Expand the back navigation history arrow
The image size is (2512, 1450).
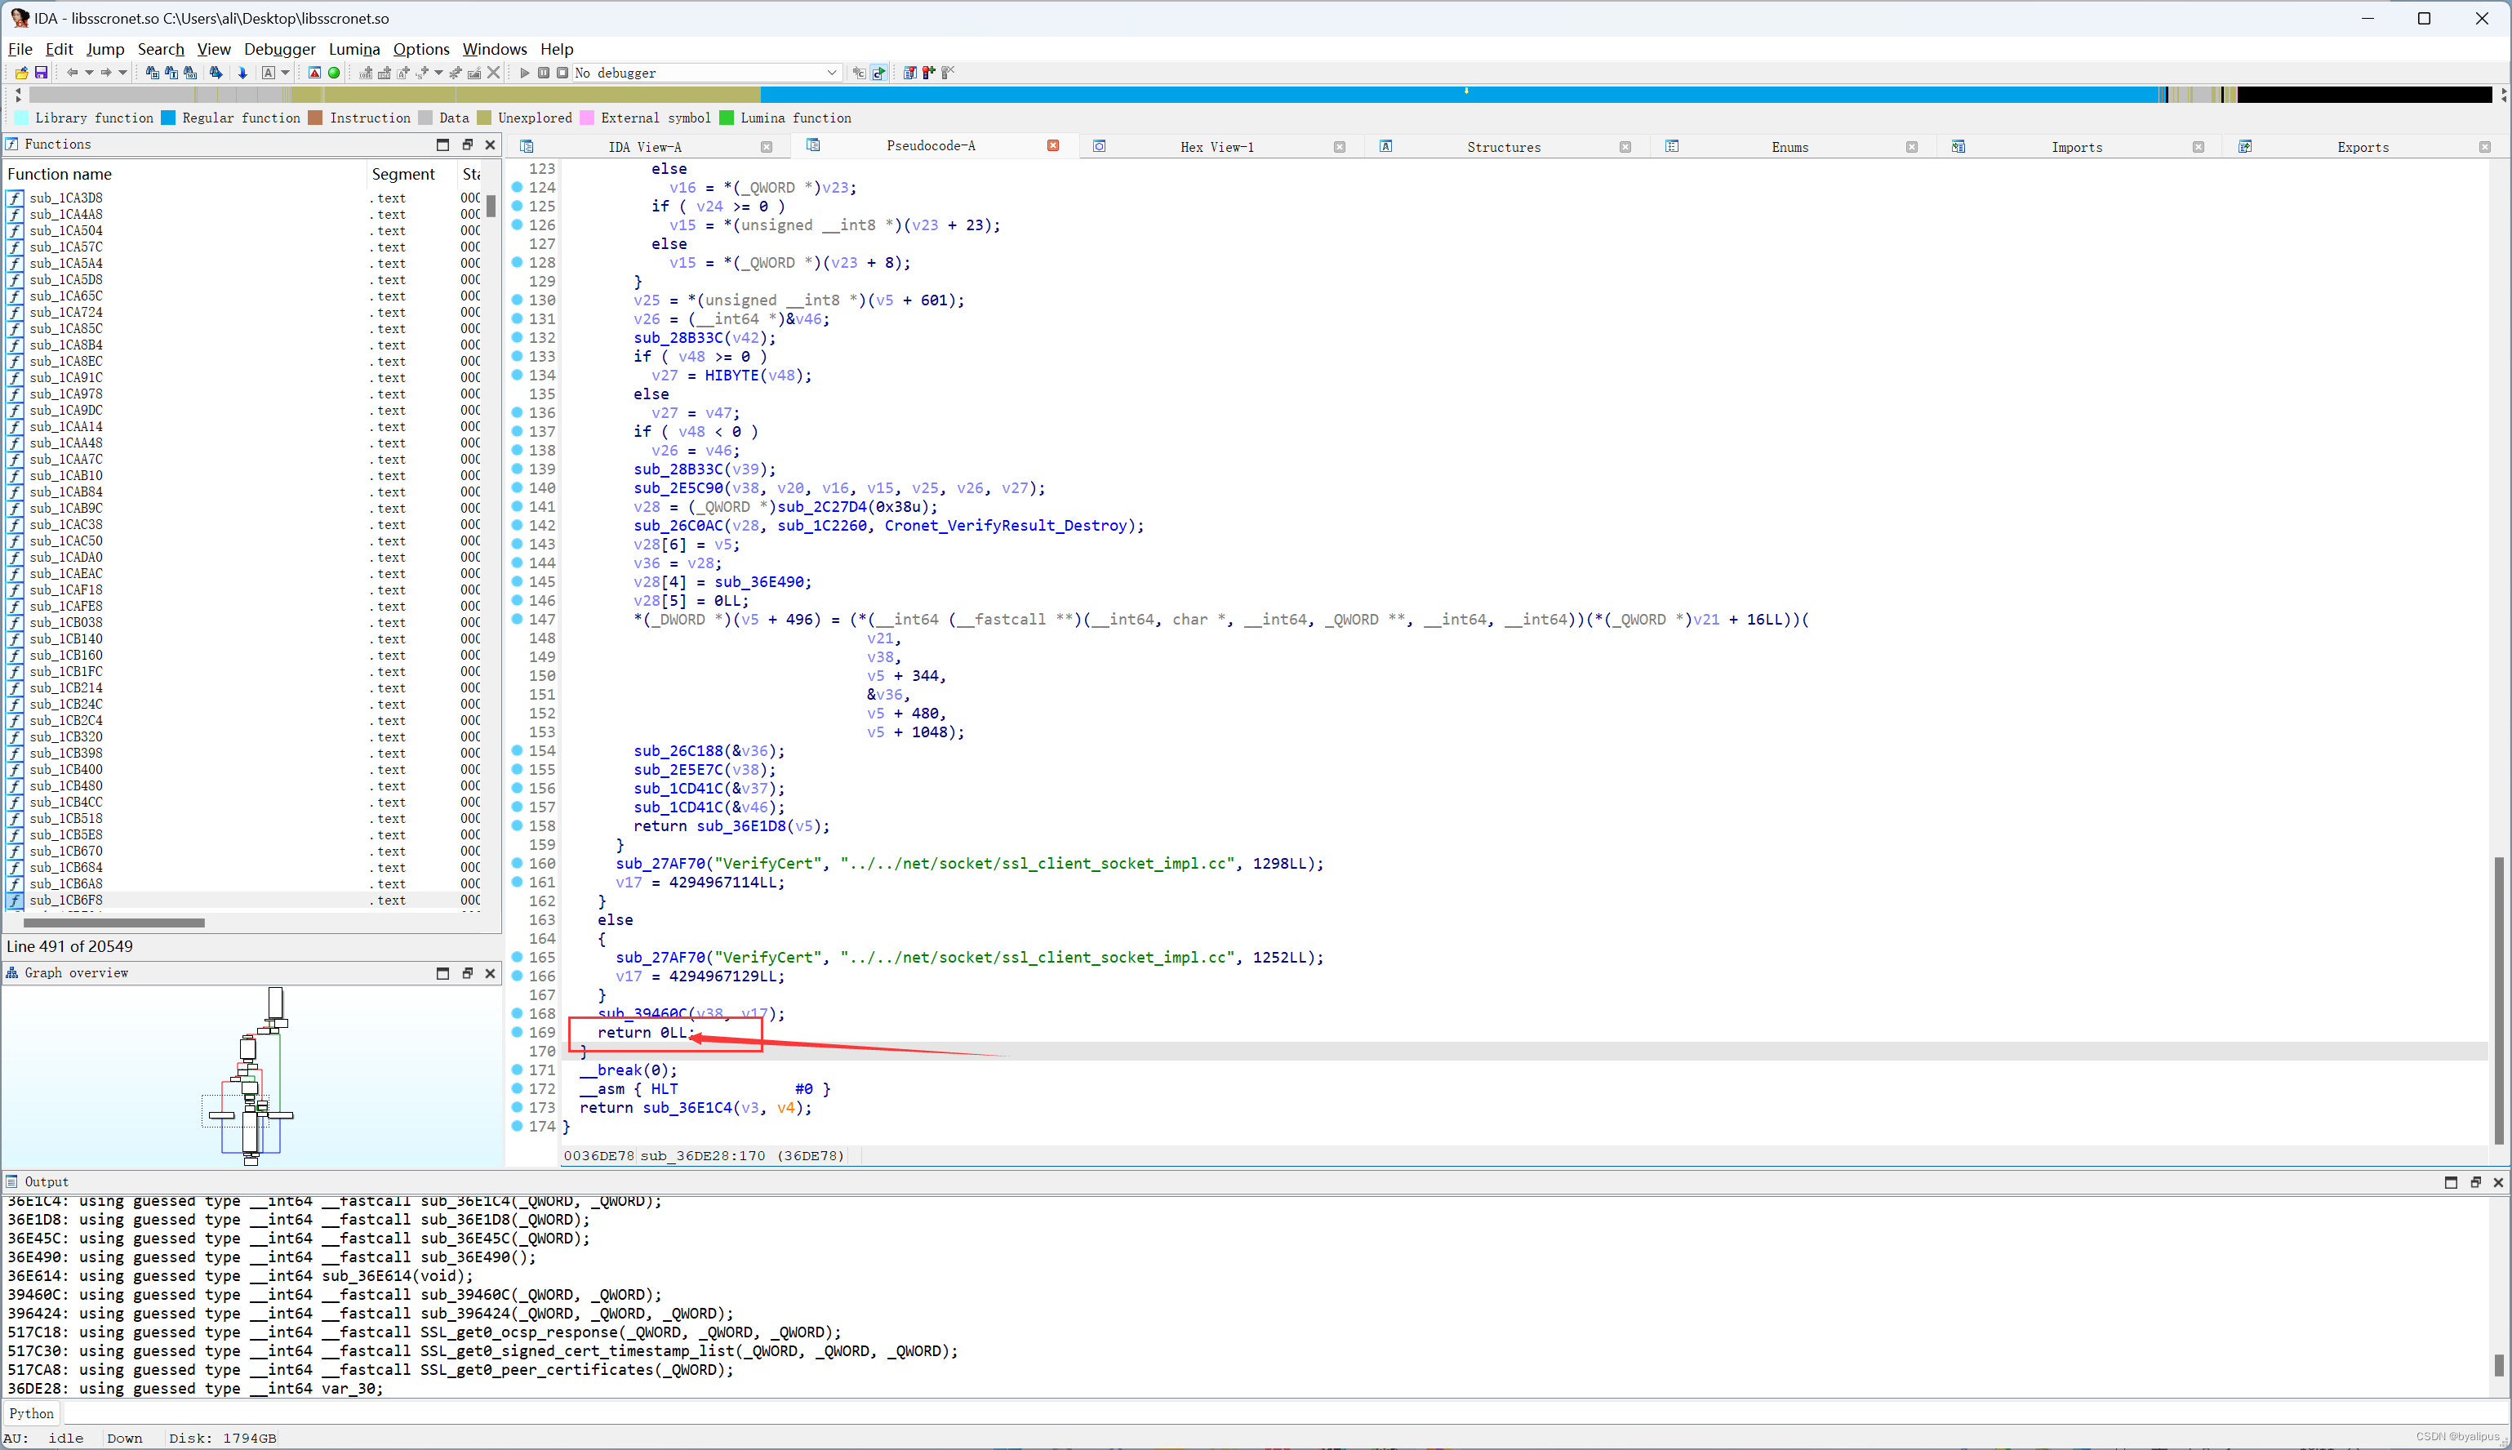point(89,73)
